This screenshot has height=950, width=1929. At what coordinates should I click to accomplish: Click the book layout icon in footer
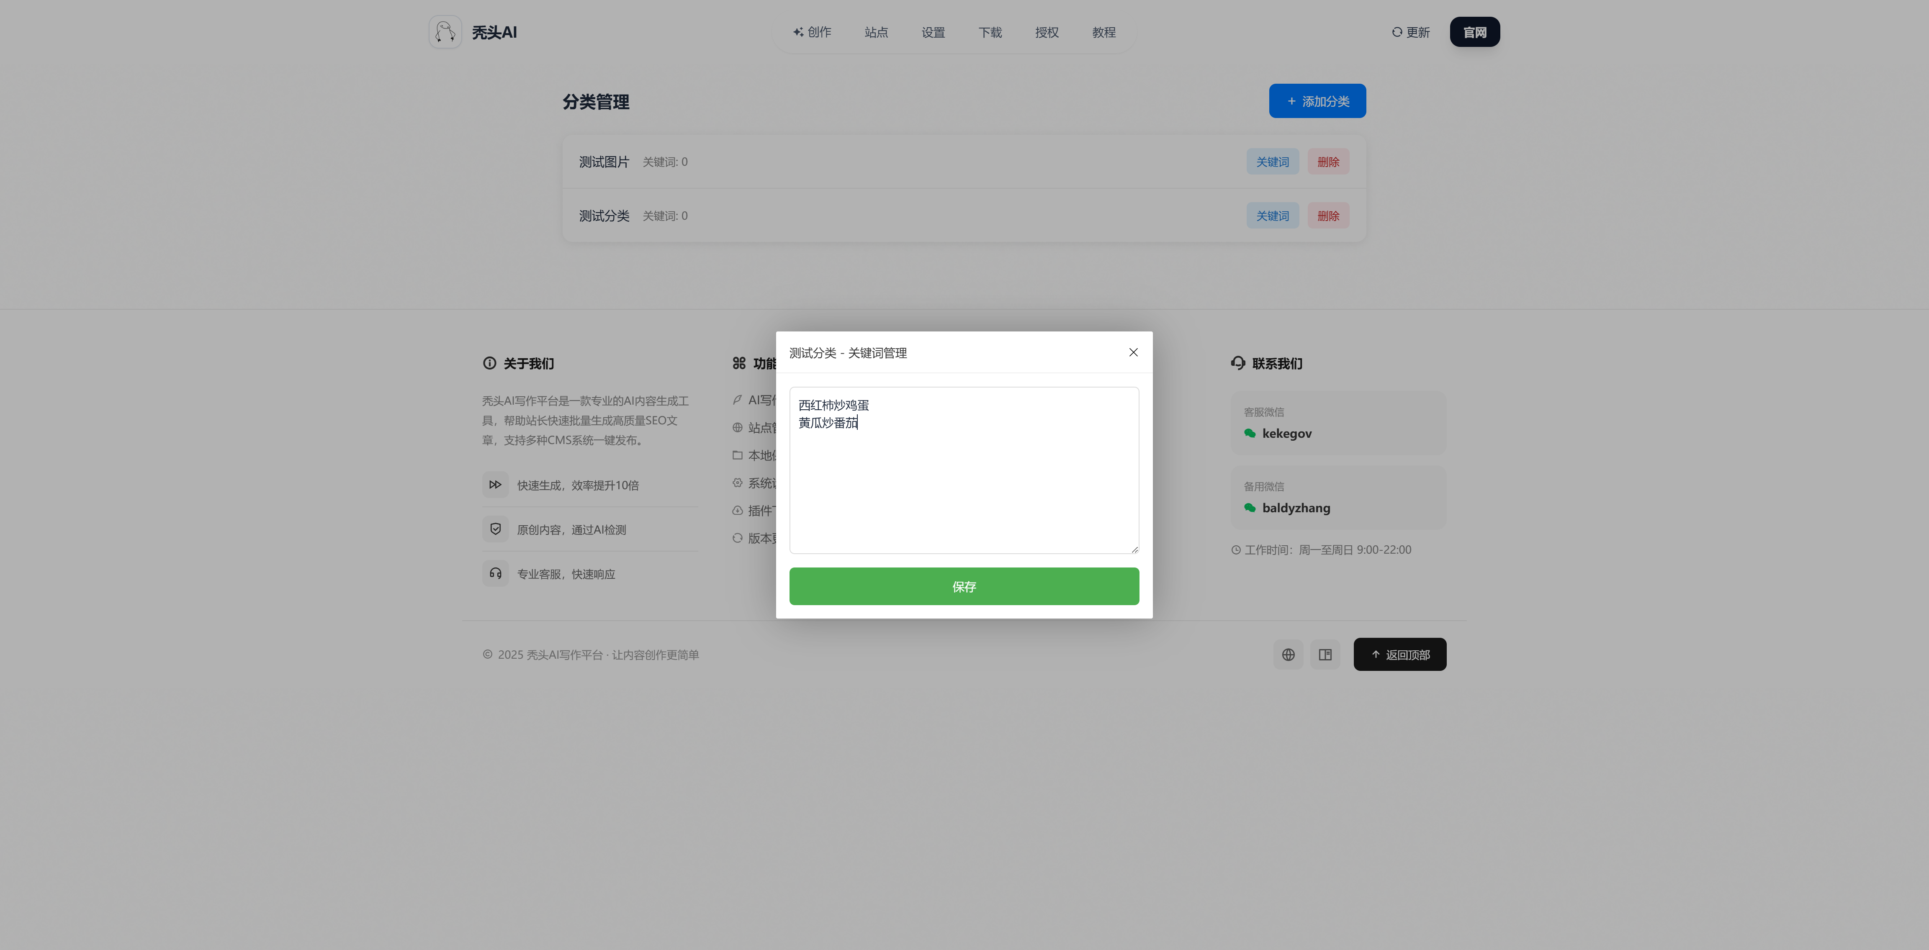click(x=1325, y=655)
